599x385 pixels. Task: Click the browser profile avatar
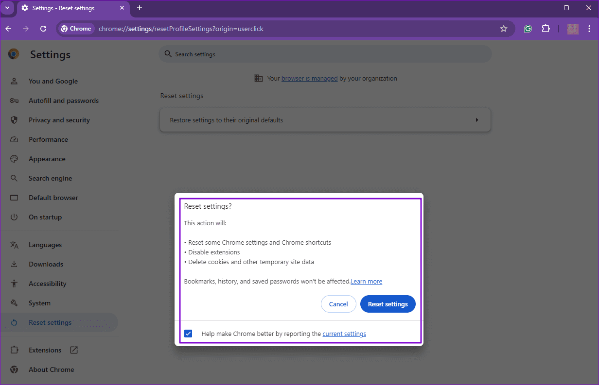click(x=573, y=29)
